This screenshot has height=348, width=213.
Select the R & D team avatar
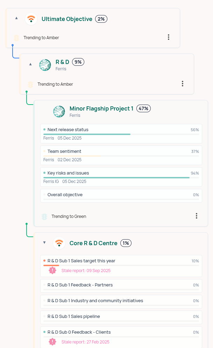point(45,65)
